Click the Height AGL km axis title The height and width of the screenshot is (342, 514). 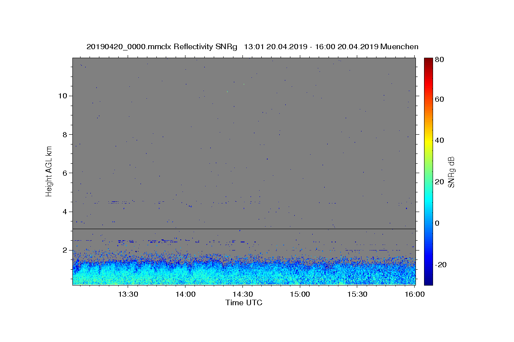[49, 171]
